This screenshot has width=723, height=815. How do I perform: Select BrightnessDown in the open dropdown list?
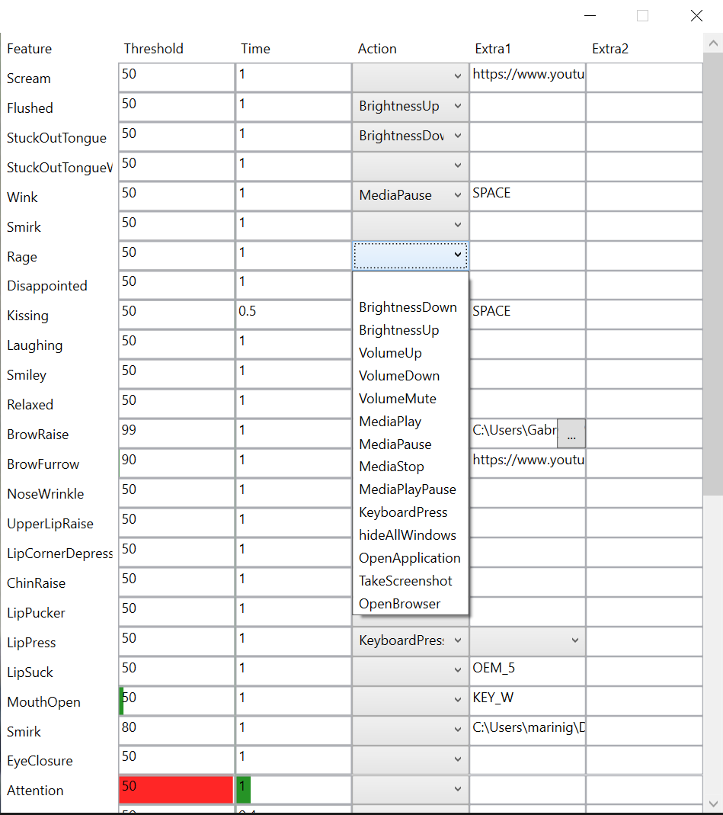click(x=411, y=307)
